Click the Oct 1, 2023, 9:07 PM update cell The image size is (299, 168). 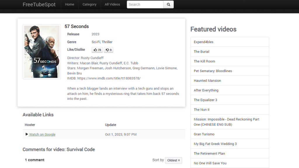[121, 134]
